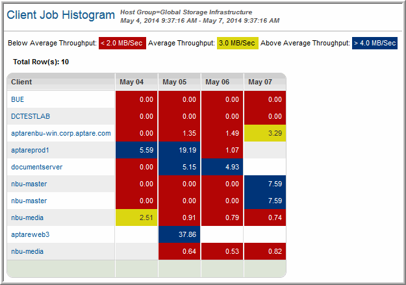
Task: Click the aptareweb3 client link
Action: (x=31, y=234)
